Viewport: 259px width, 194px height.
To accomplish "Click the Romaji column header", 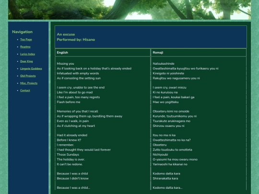I will point(158,53).
